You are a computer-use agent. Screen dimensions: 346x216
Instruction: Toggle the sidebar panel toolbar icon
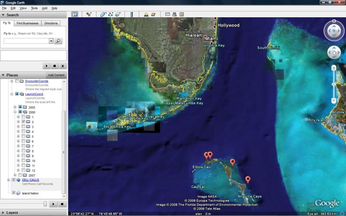[75, 14]
